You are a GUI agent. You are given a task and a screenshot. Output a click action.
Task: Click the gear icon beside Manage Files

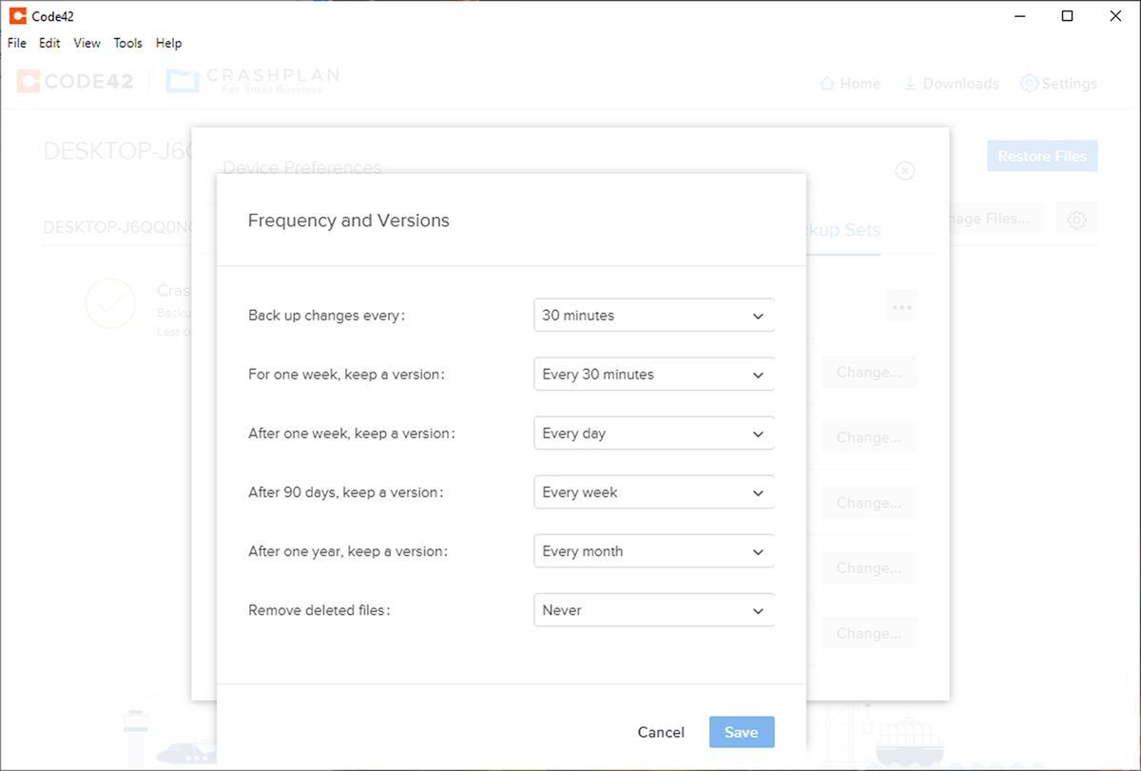coord(1076,219)
